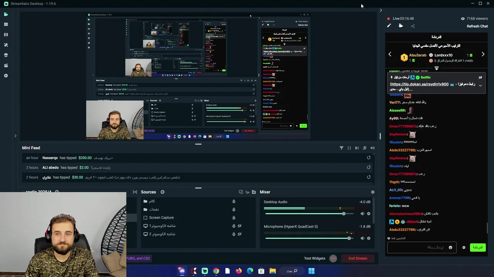
Task: Click Refresh Chat
Action: (477, 26)
